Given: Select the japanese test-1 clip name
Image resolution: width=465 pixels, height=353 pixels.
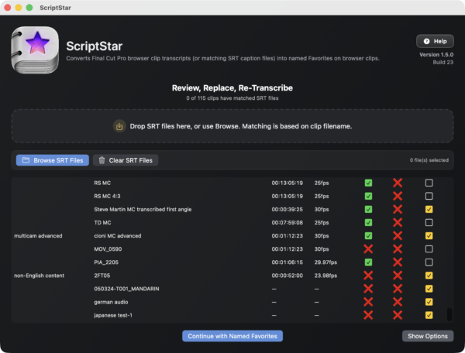Looking at the screenshot, I should click(113, 315).
